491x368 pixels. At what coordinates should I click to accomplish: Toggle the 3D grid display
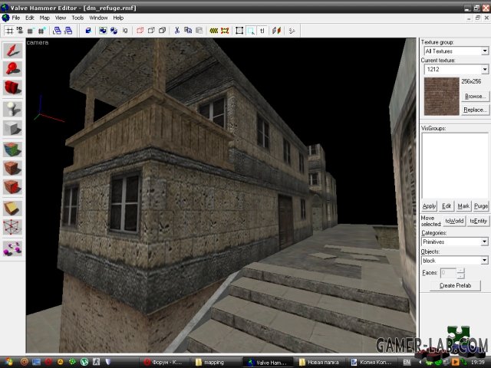click(20, 31)
